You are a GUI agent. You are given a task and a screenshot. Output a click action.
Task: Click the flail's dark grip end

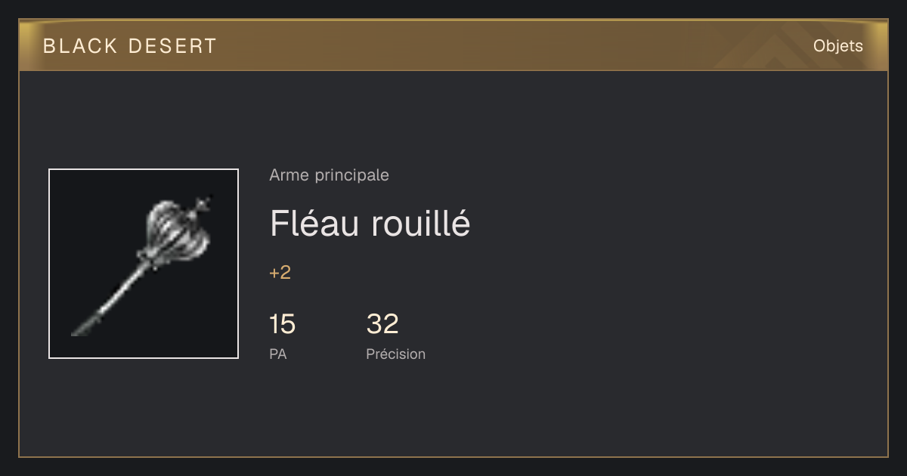[83, 328]
